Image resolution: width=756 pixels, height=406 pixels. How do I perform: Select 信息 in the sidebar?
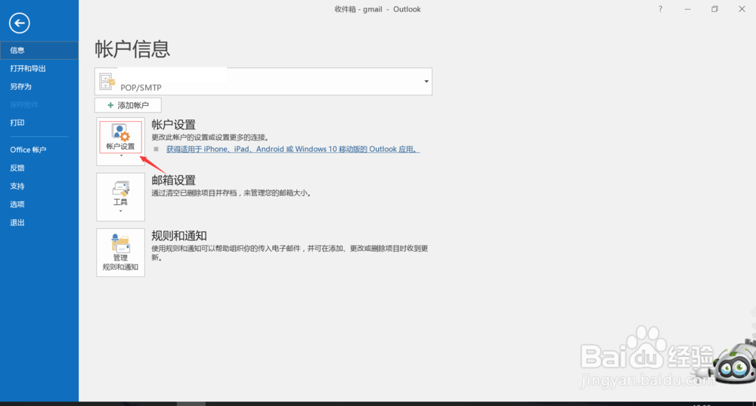(39, 50)
